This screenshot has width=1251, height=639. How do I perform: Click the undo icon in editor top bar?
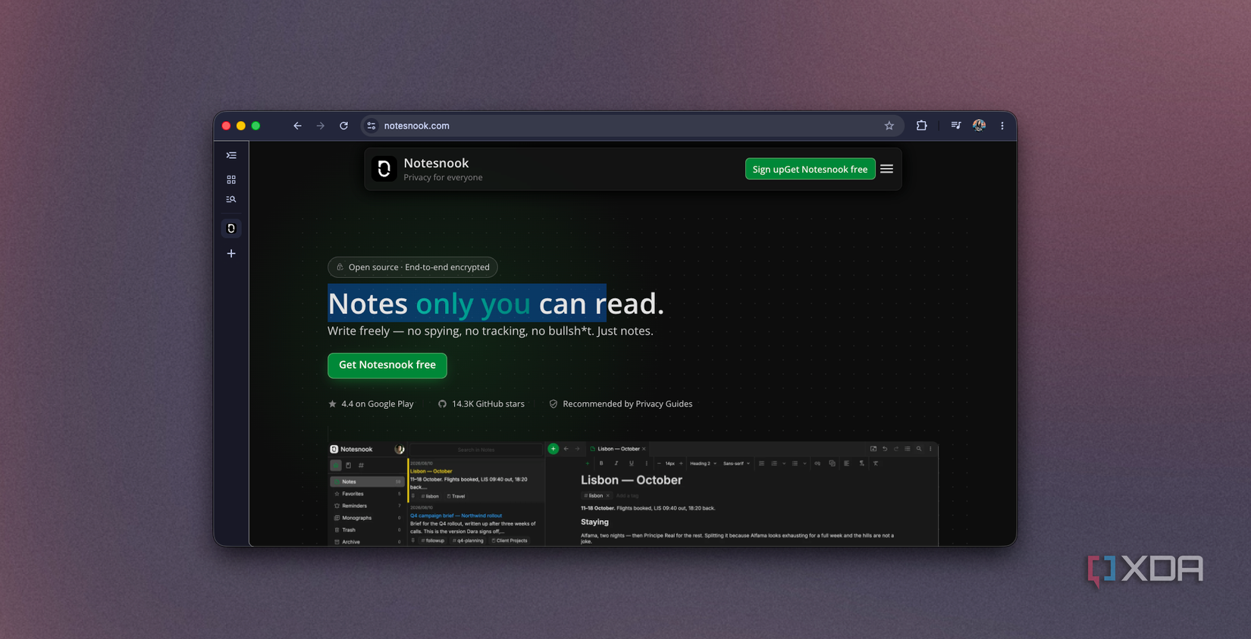click(885, 449)
